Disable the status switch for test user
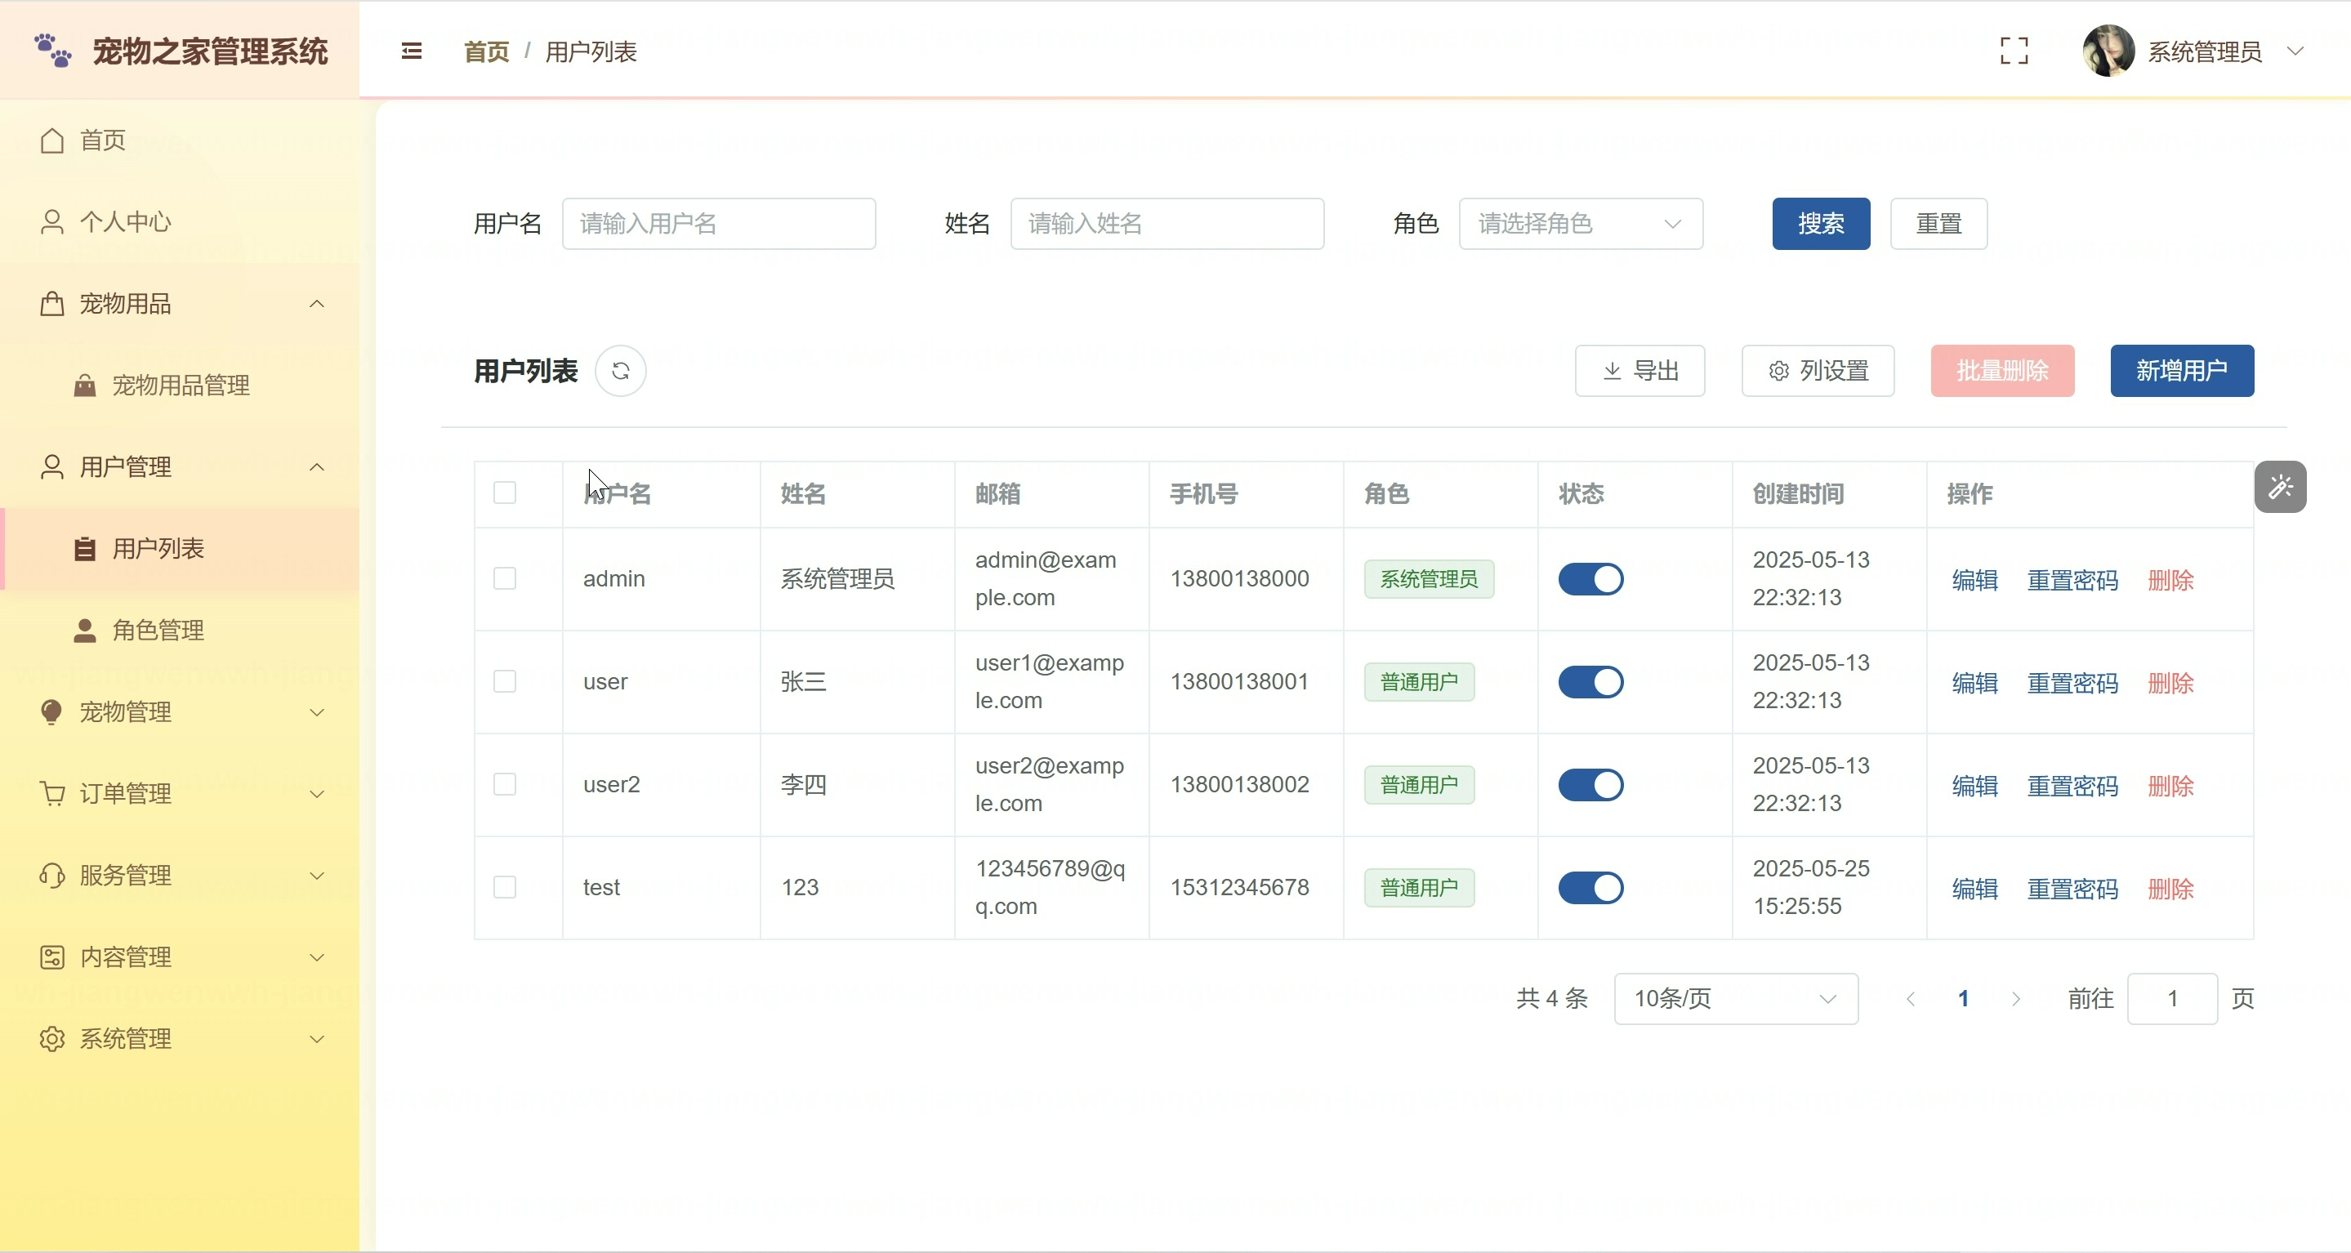Image resolution: width=2351 pixels, height=1253 pixels. pos(1590,887)
